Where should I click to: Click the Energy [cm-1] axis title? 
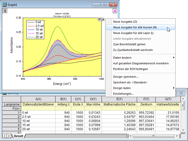(x=62, y=84)
